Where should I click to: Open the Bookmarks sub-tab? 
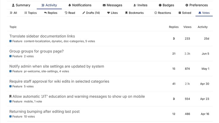(134, 13)
